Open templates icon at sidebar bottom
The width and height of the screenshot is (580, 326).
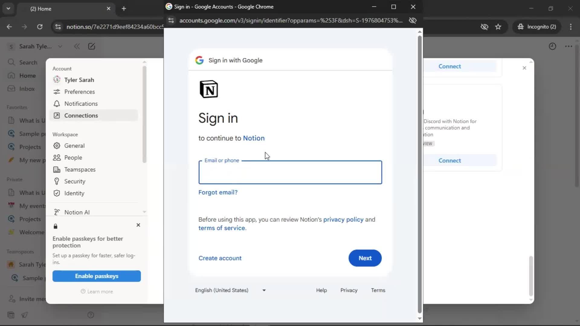pos(11,315)
